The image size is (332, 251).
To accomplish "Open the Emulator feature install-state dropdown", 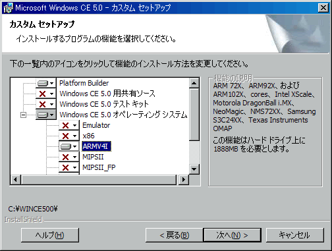I will tap(69, 125).
